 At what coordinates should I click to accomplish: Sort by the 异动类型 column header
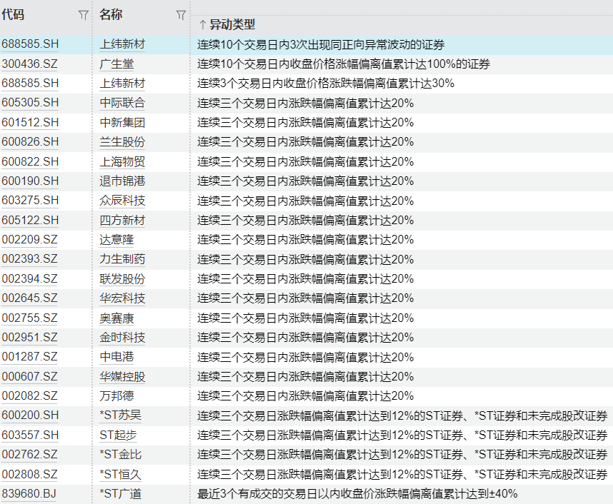(232, 24)
